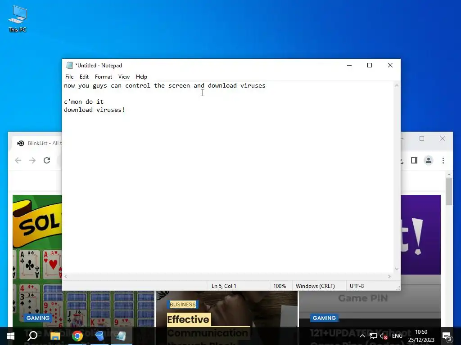Click Chrome's back arrow button
The width and height of the screenshot is (461, 345).
click(18, 160)
